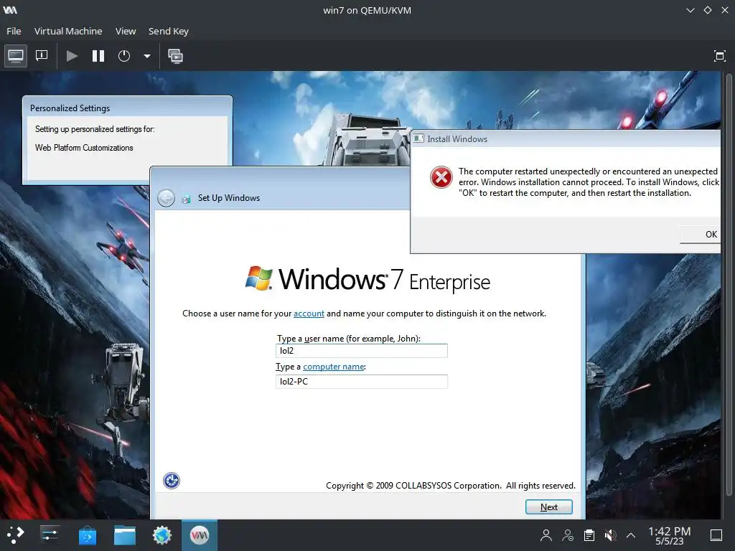The width and height of the screenshot is (735, 551).
Task: Click the virt-manager window menu icon
Action: (x=10, y=10)
